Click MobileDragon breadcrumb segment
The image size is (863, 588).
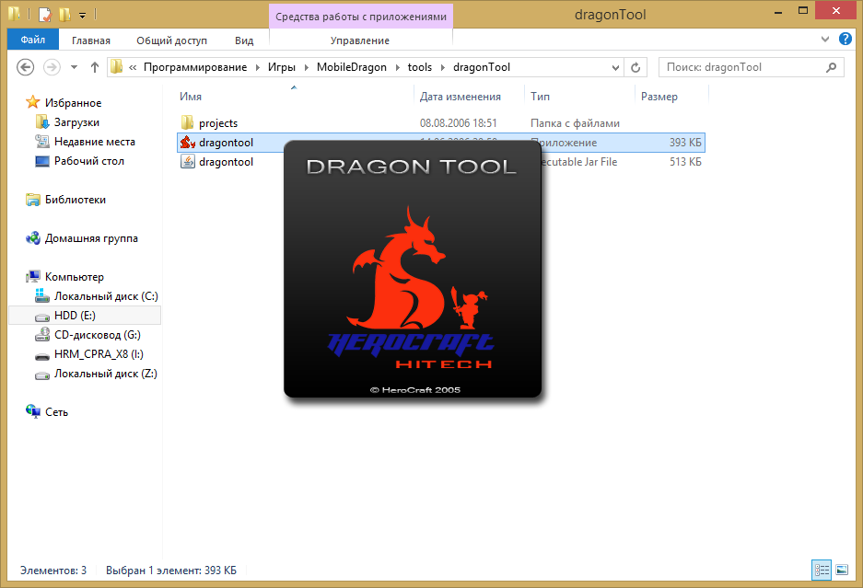point(351,67)
